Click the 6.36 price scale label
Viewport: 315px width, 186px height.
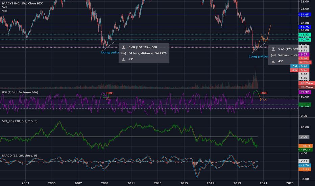pyautogui.click(x=304, y=78)
